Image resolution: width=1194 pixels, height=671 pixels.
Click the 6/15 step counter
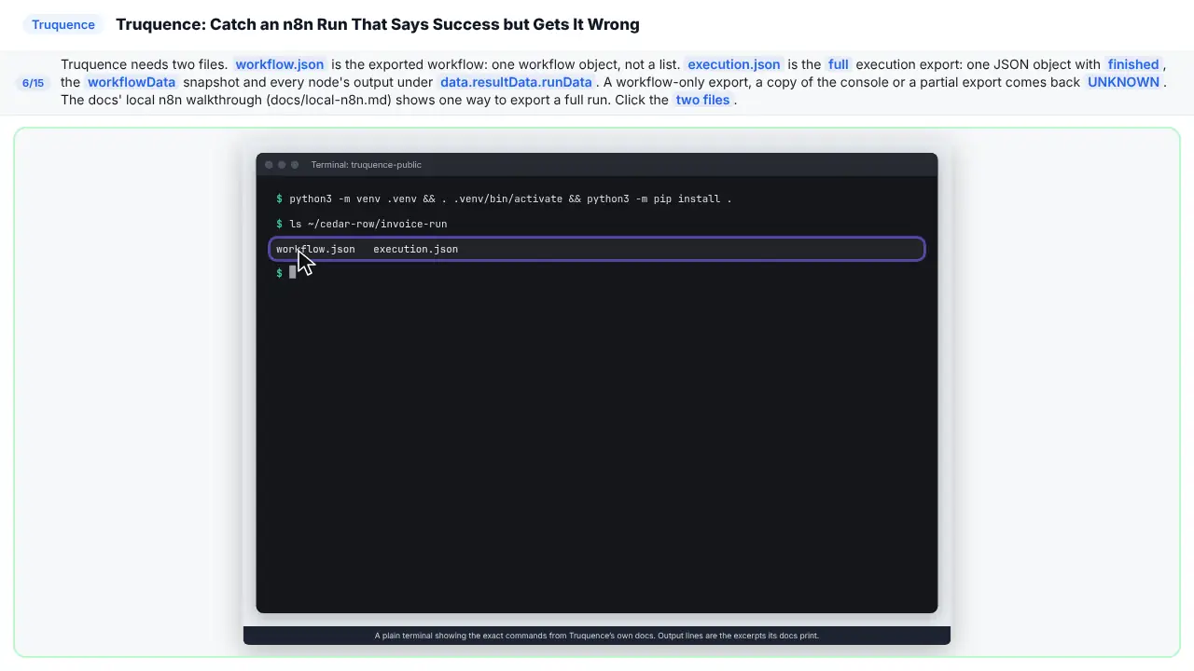pyautogui.click(x=33, y=83)
